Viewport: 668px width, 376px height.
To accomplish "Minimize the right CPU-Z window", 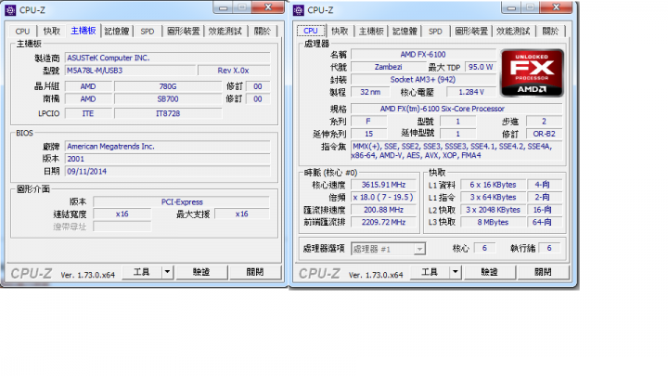I will point(511,7).
